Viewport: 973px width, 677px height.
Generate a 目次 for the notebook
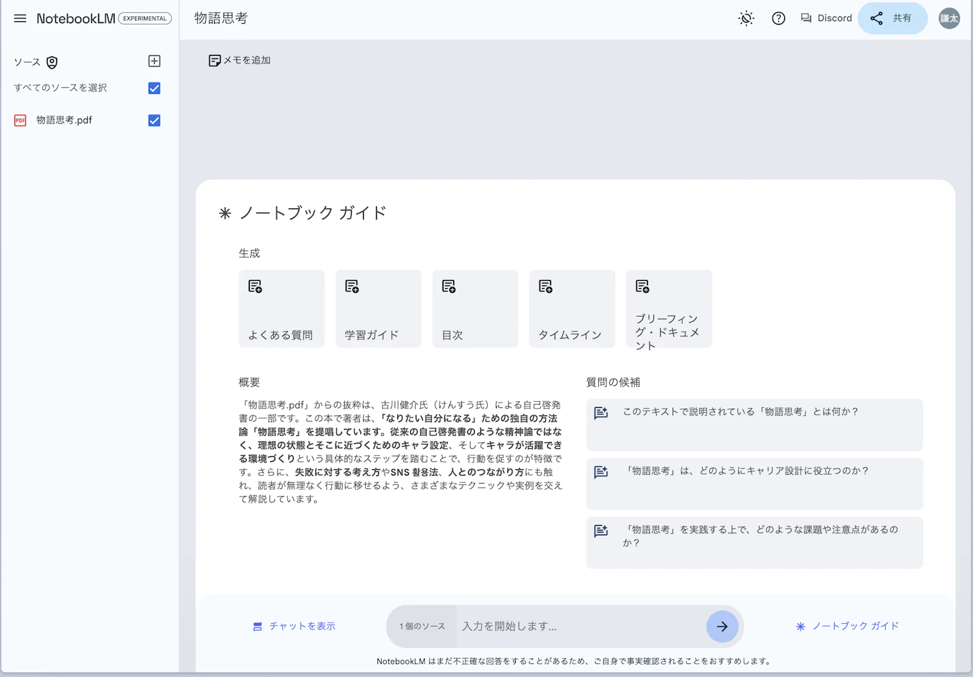click(x=474, y=308)
